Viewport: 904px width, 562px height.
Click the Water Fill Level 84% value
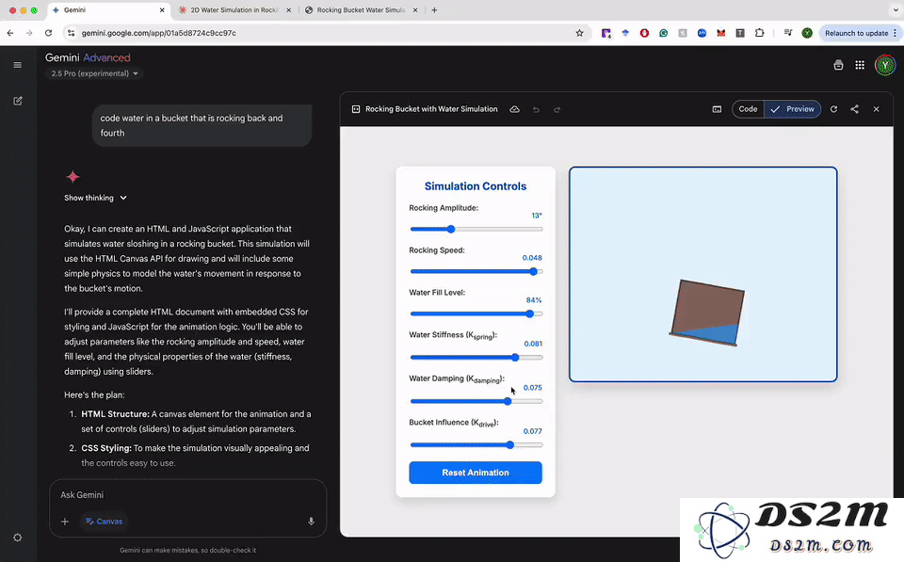534,300
